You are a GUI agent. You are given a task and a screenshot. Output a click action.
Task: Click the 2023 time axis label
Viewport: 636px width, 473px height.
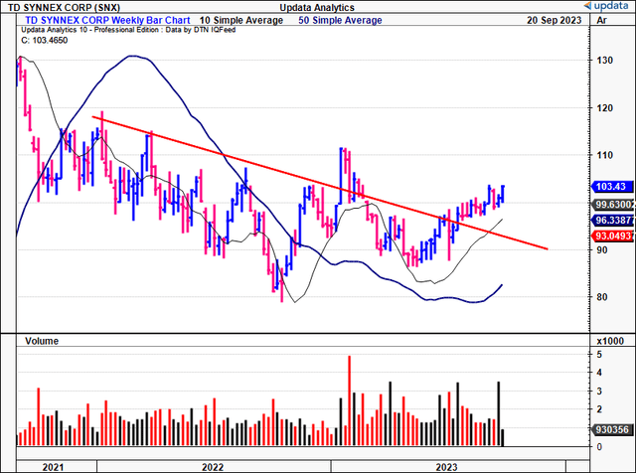pyautogui.click(x=446, y=467)
